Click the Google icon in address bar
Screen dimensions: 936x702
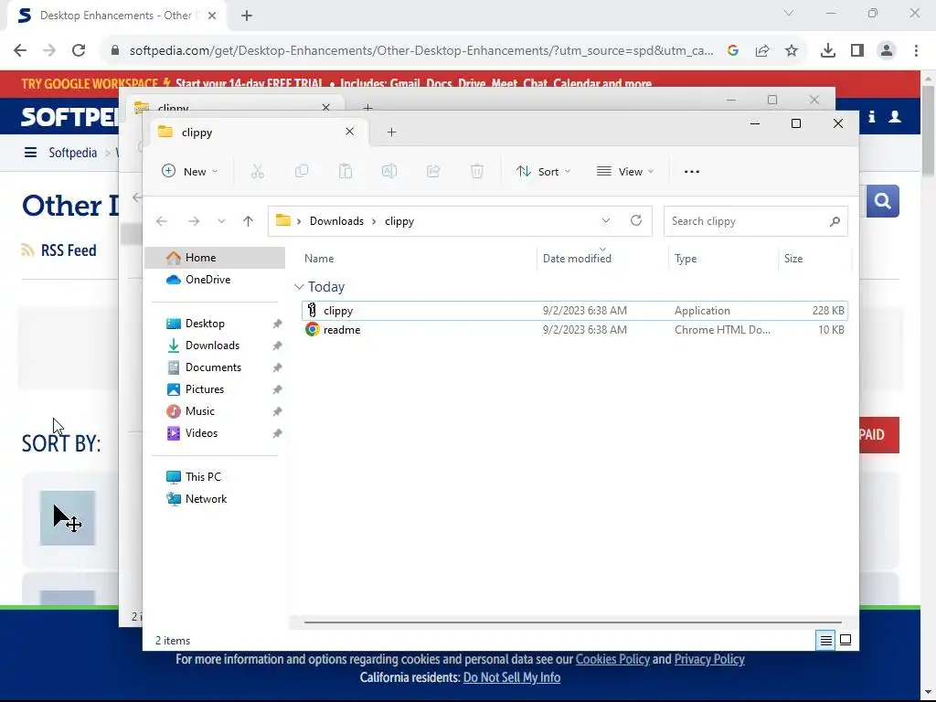[x=733, y=51]
